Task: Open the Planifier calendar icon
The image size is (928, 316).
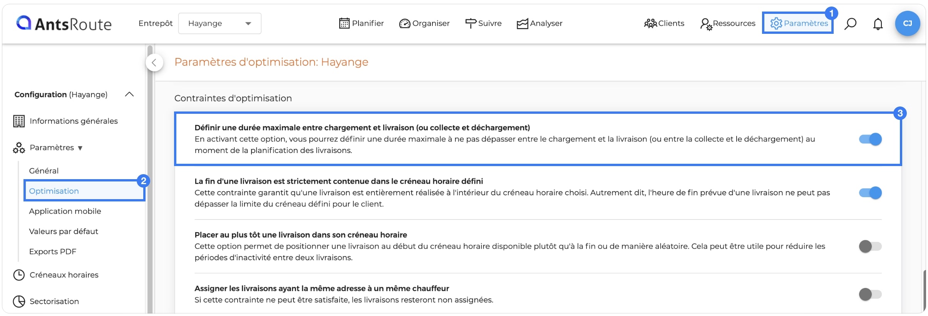Action: tap(344, 23)
